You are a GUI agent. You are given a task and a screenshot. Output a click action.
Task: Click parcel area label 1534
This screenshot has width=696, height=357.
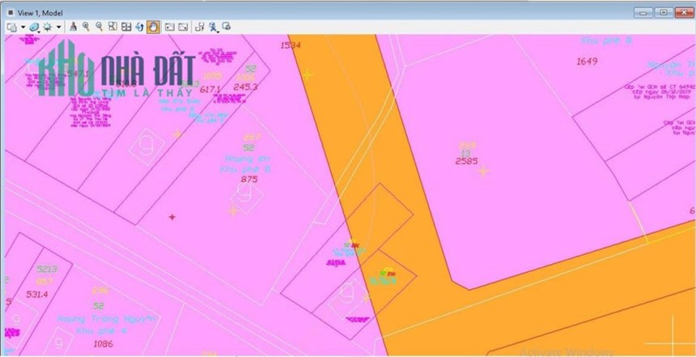pos(291,45)
